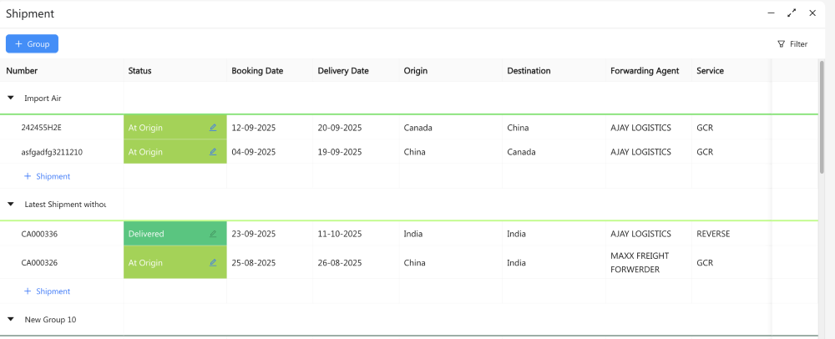Viewport: 835px width, 339px height.
Task: Sort by Booking Date column header
Action: (x=257, y=71)
